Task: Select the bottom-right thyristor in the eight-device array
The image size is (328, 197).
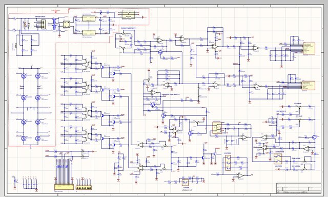Action: [x=38, y=139]
